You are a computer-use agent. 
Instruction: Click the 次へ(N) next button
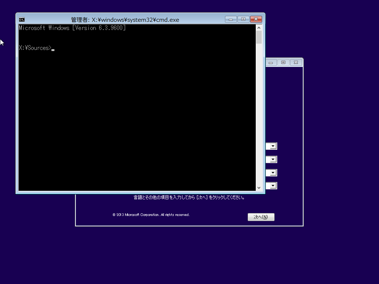tap(261, 217)
